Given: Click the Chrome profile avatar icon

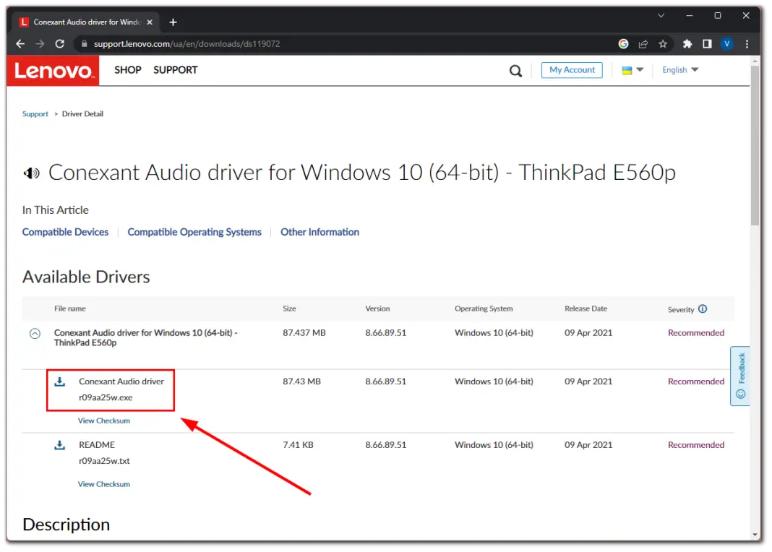Looking at the screenshot, I should (726, 43).
